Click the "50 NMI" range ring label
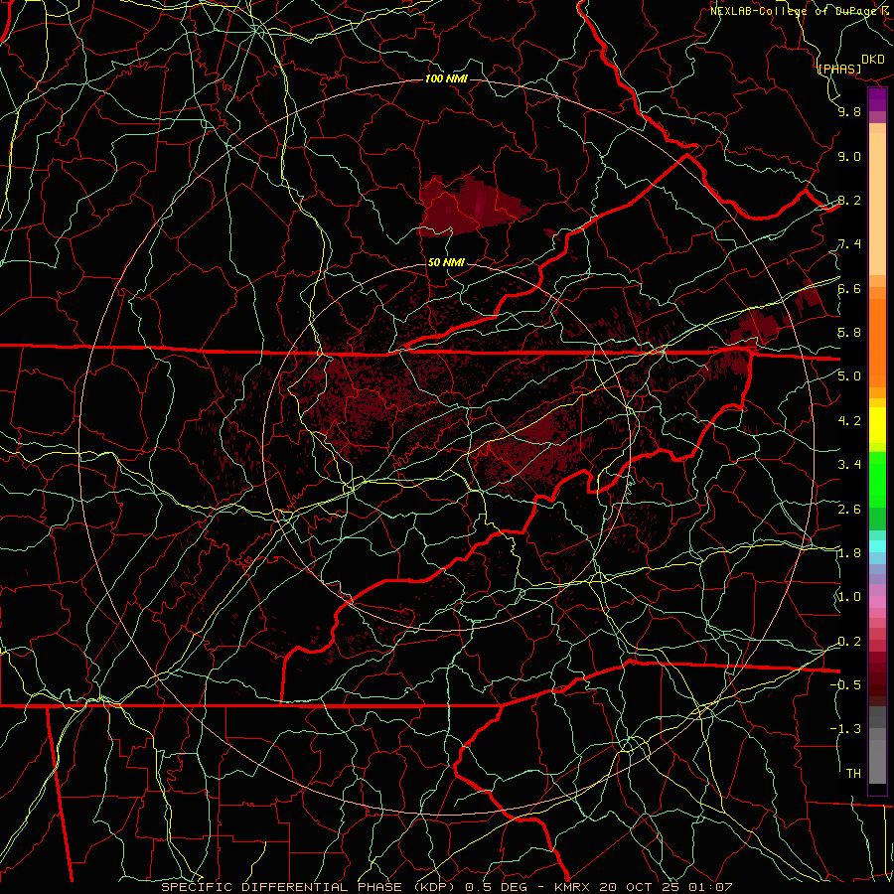Image resolution: width=894 pixels, height=894 pixels. pos(446,262)
